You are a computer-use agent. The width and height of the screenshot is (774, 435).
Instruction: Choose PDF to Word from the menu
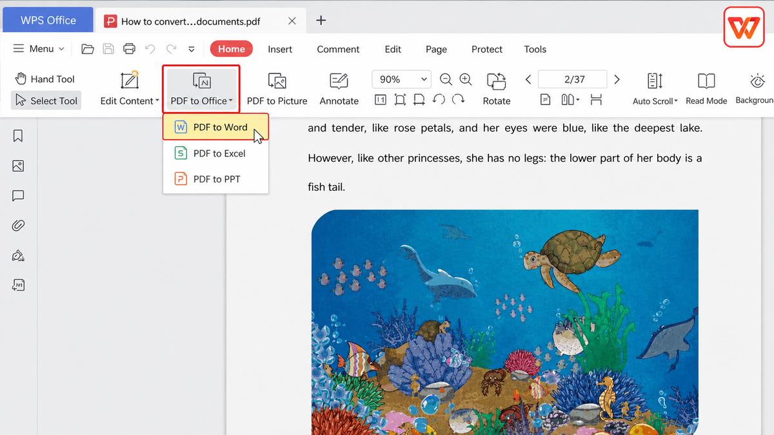(215, 127)
